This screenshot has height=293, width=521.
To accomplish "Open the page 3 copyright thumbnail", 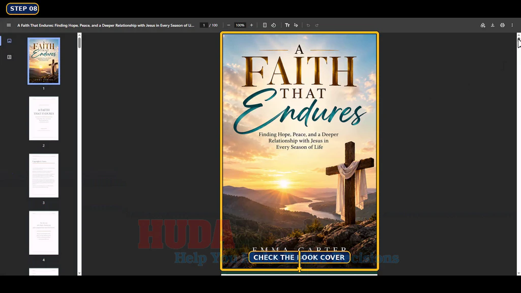I will coord(44,175).
